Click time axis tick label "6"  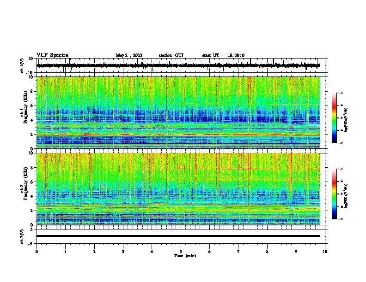[x=210, y=252]
